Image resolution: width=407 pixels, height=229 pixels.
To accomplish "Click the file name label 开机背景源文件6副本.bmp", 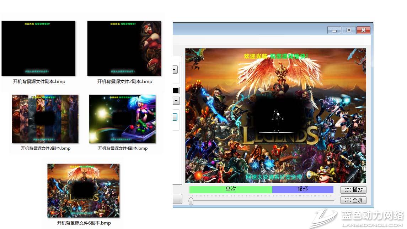I will coord(84,223).
